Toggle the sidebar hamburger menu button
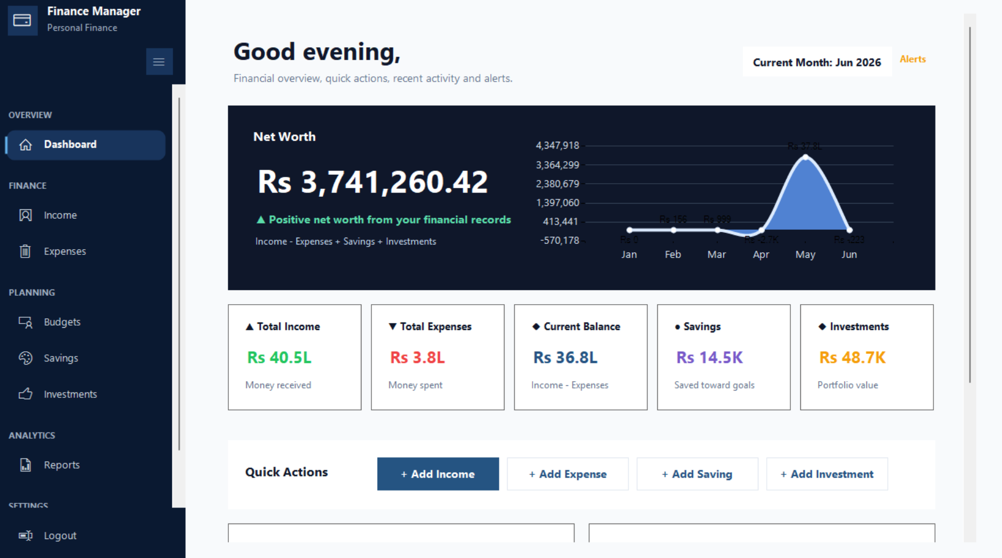The width and height of the screenshot is (1002, 558). pos(159,62)
